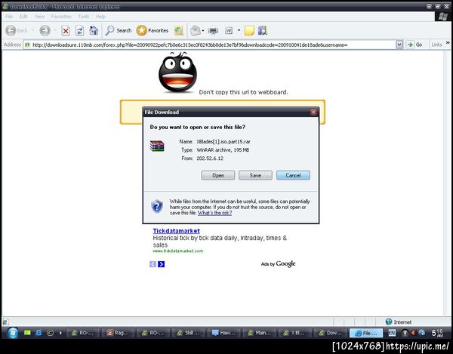Click the Windows flag logo throbber
Viewport: 453px width, 354px height.
point(442,17)
